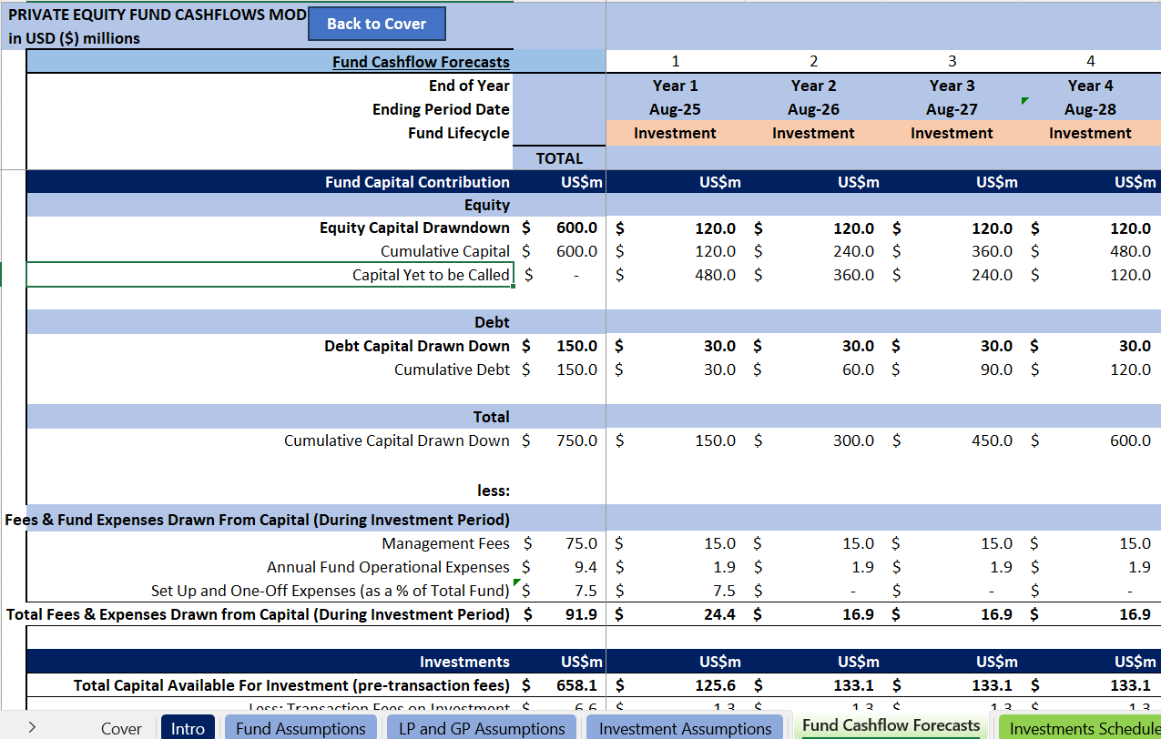Click the Aug-27 date cell
Viewport: 1161px width, 739px height.
(952, 109)
